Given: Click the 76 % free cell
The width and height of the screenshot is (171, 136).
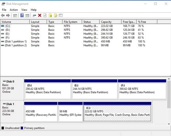Looking at the screenshot, I should coord(141,26).
